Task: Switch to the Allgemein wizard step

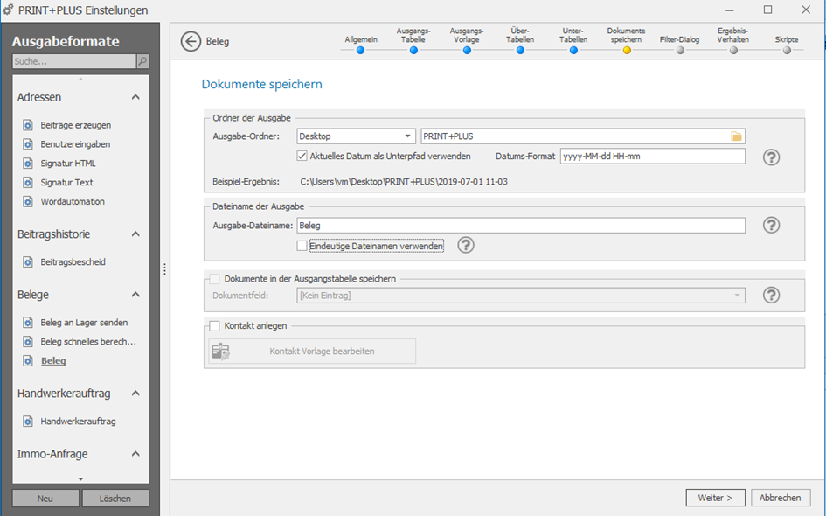Action: point(361,45)
